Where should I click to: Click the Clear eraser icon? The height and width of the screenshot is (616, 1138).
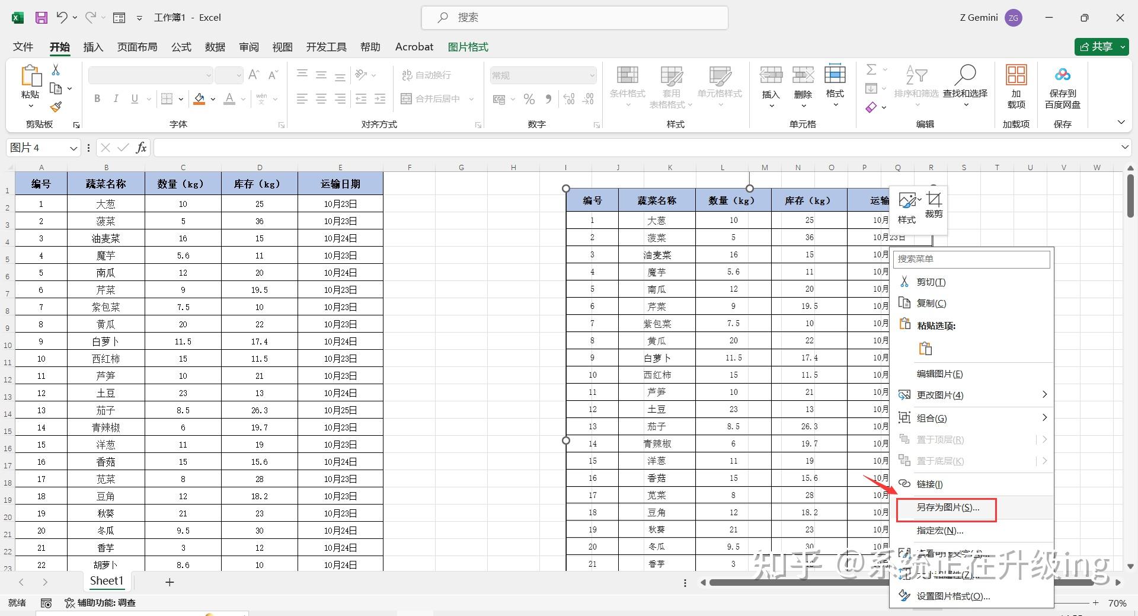pyautogui.click(x=871, y=107)
